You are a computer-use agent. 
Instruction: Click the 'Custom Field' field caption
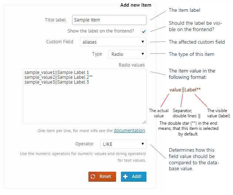click(x=60, y=42)
